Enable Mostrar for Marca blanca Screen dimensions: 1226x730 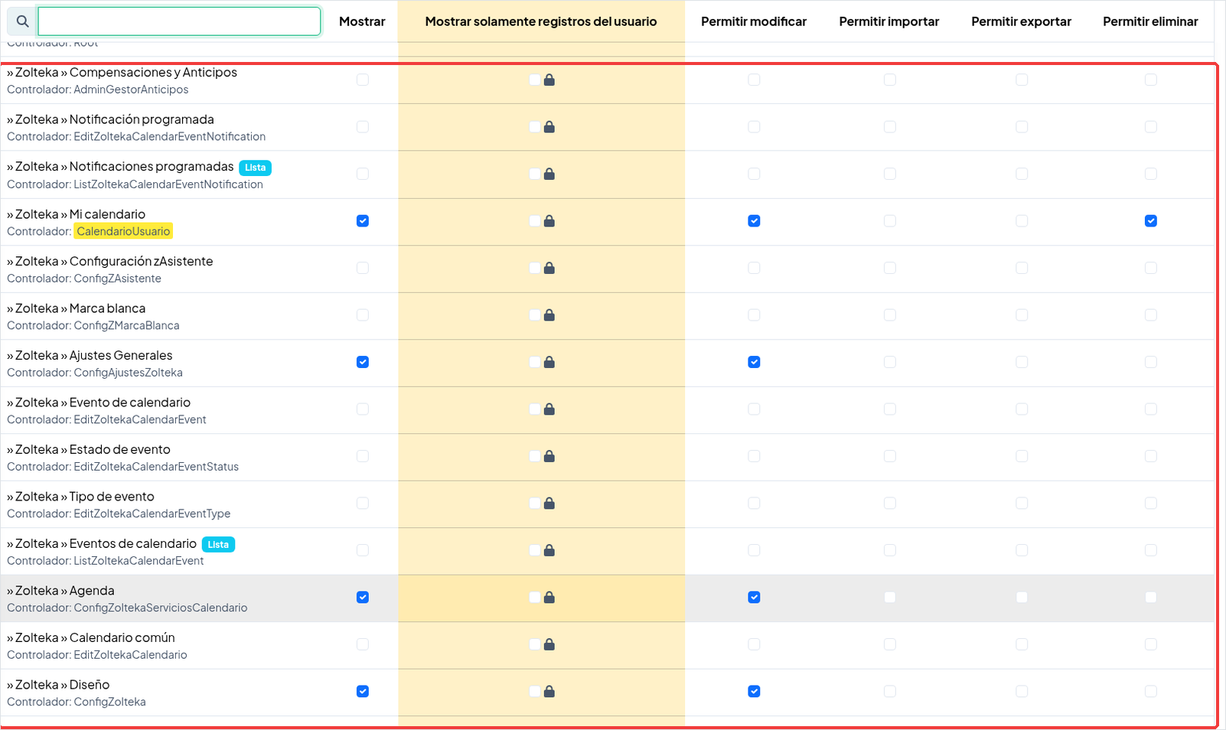coord(363,315)
